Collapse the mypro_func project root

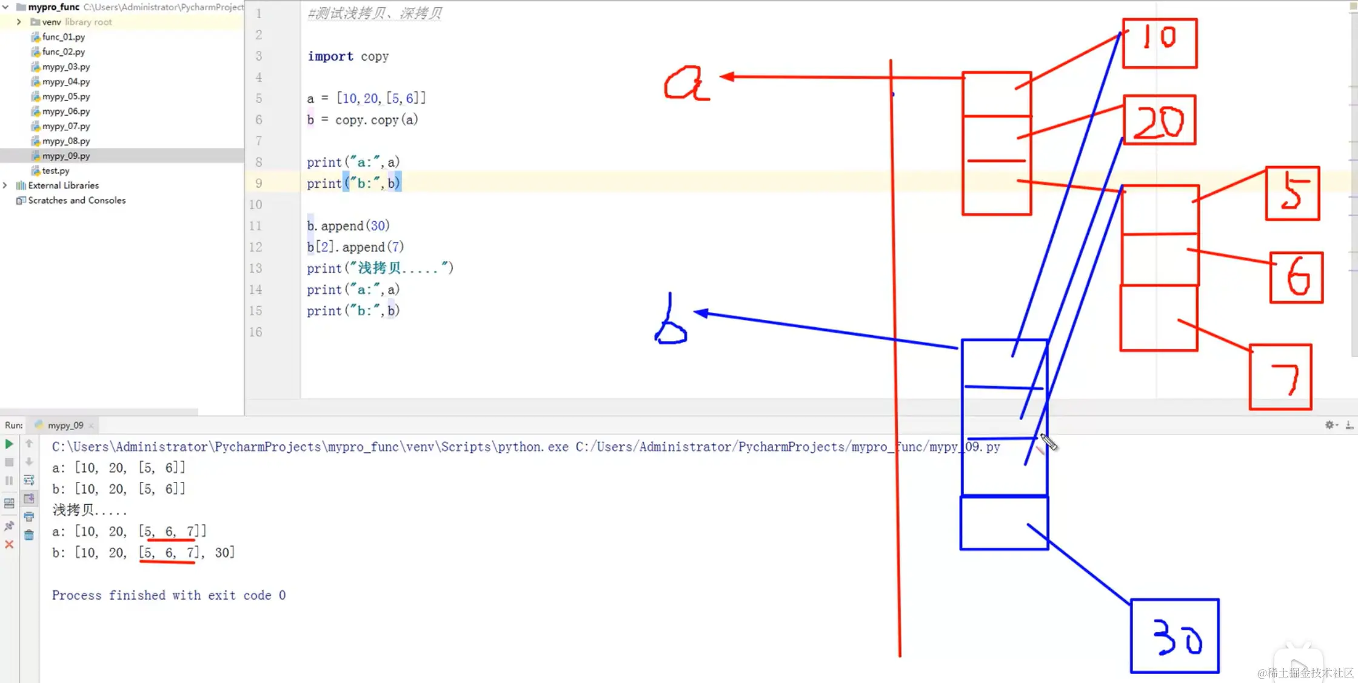point(5,7)
